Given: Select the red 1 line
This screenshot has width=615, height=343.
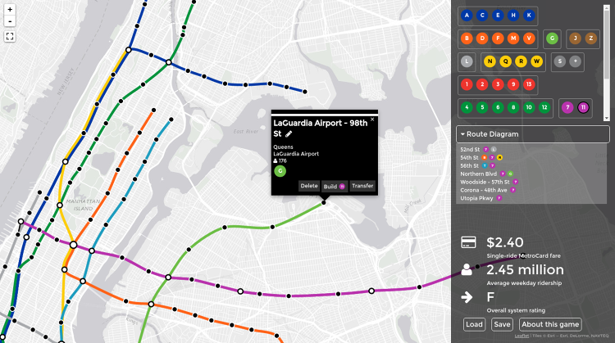Looking at the screenshot, I should tap(467, 84).
